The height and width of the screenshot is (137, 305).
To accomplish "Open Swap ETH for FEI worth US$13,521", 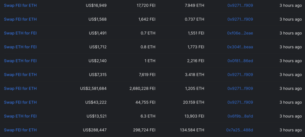I will (20, 116).
